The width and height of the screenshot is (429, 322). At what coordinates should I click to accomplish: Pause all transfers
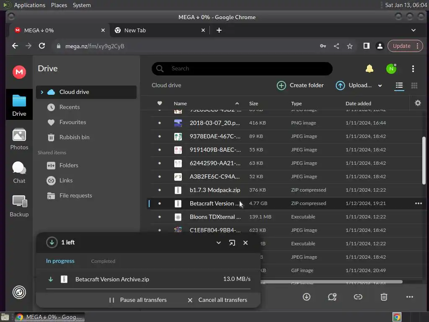pyautogui.click(x=137, y=300)
